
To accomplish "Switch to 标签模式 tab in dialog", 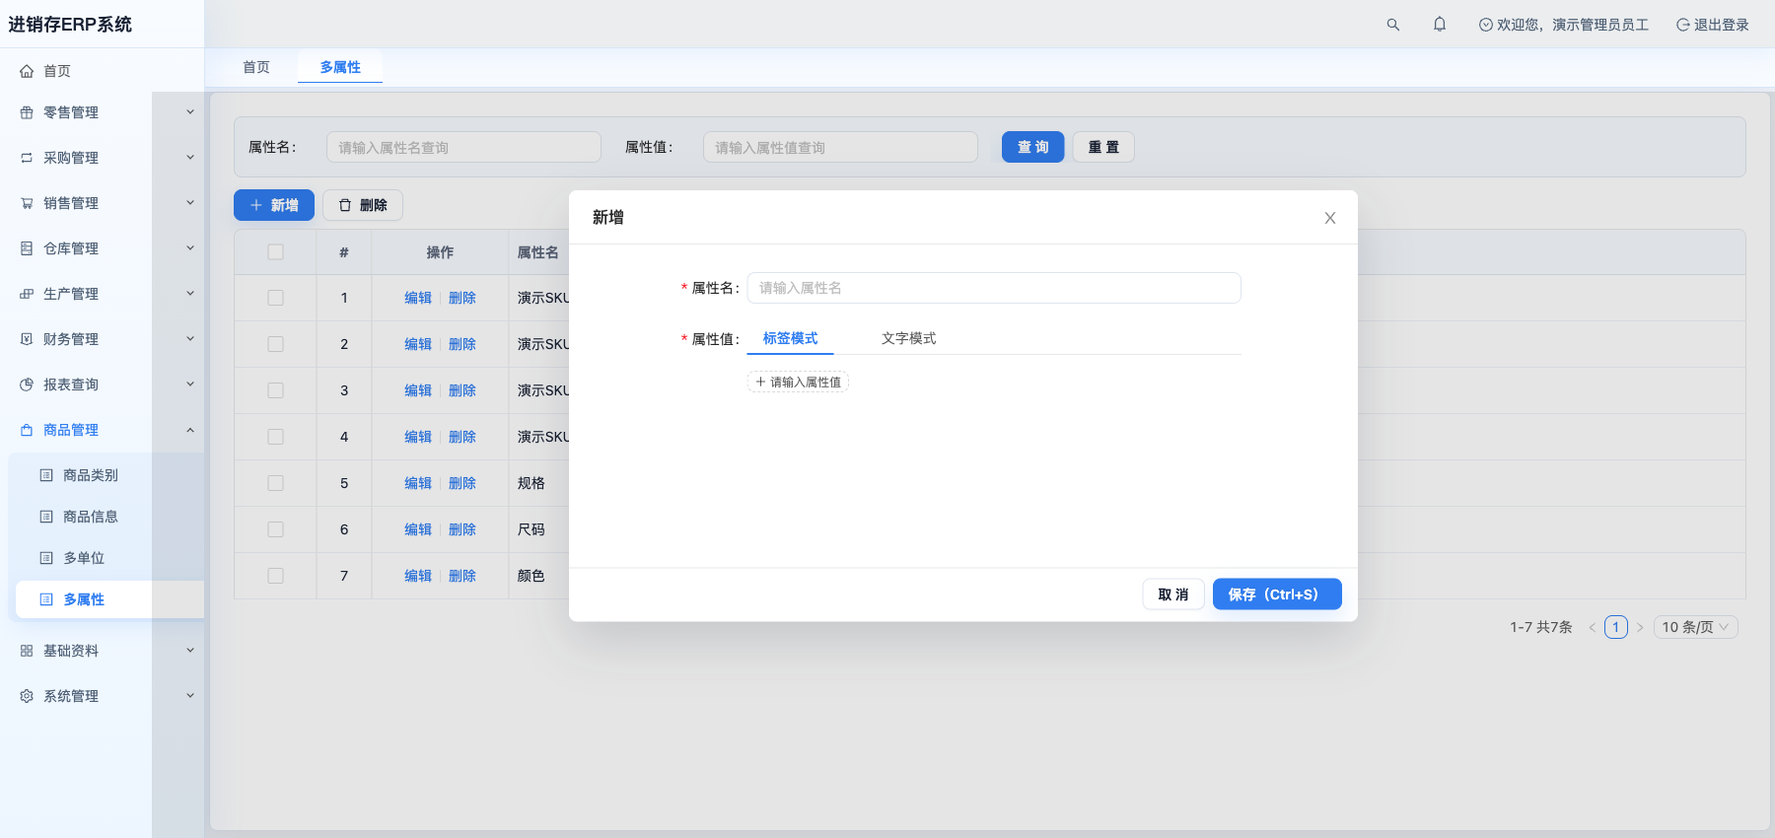I will 790,338.
